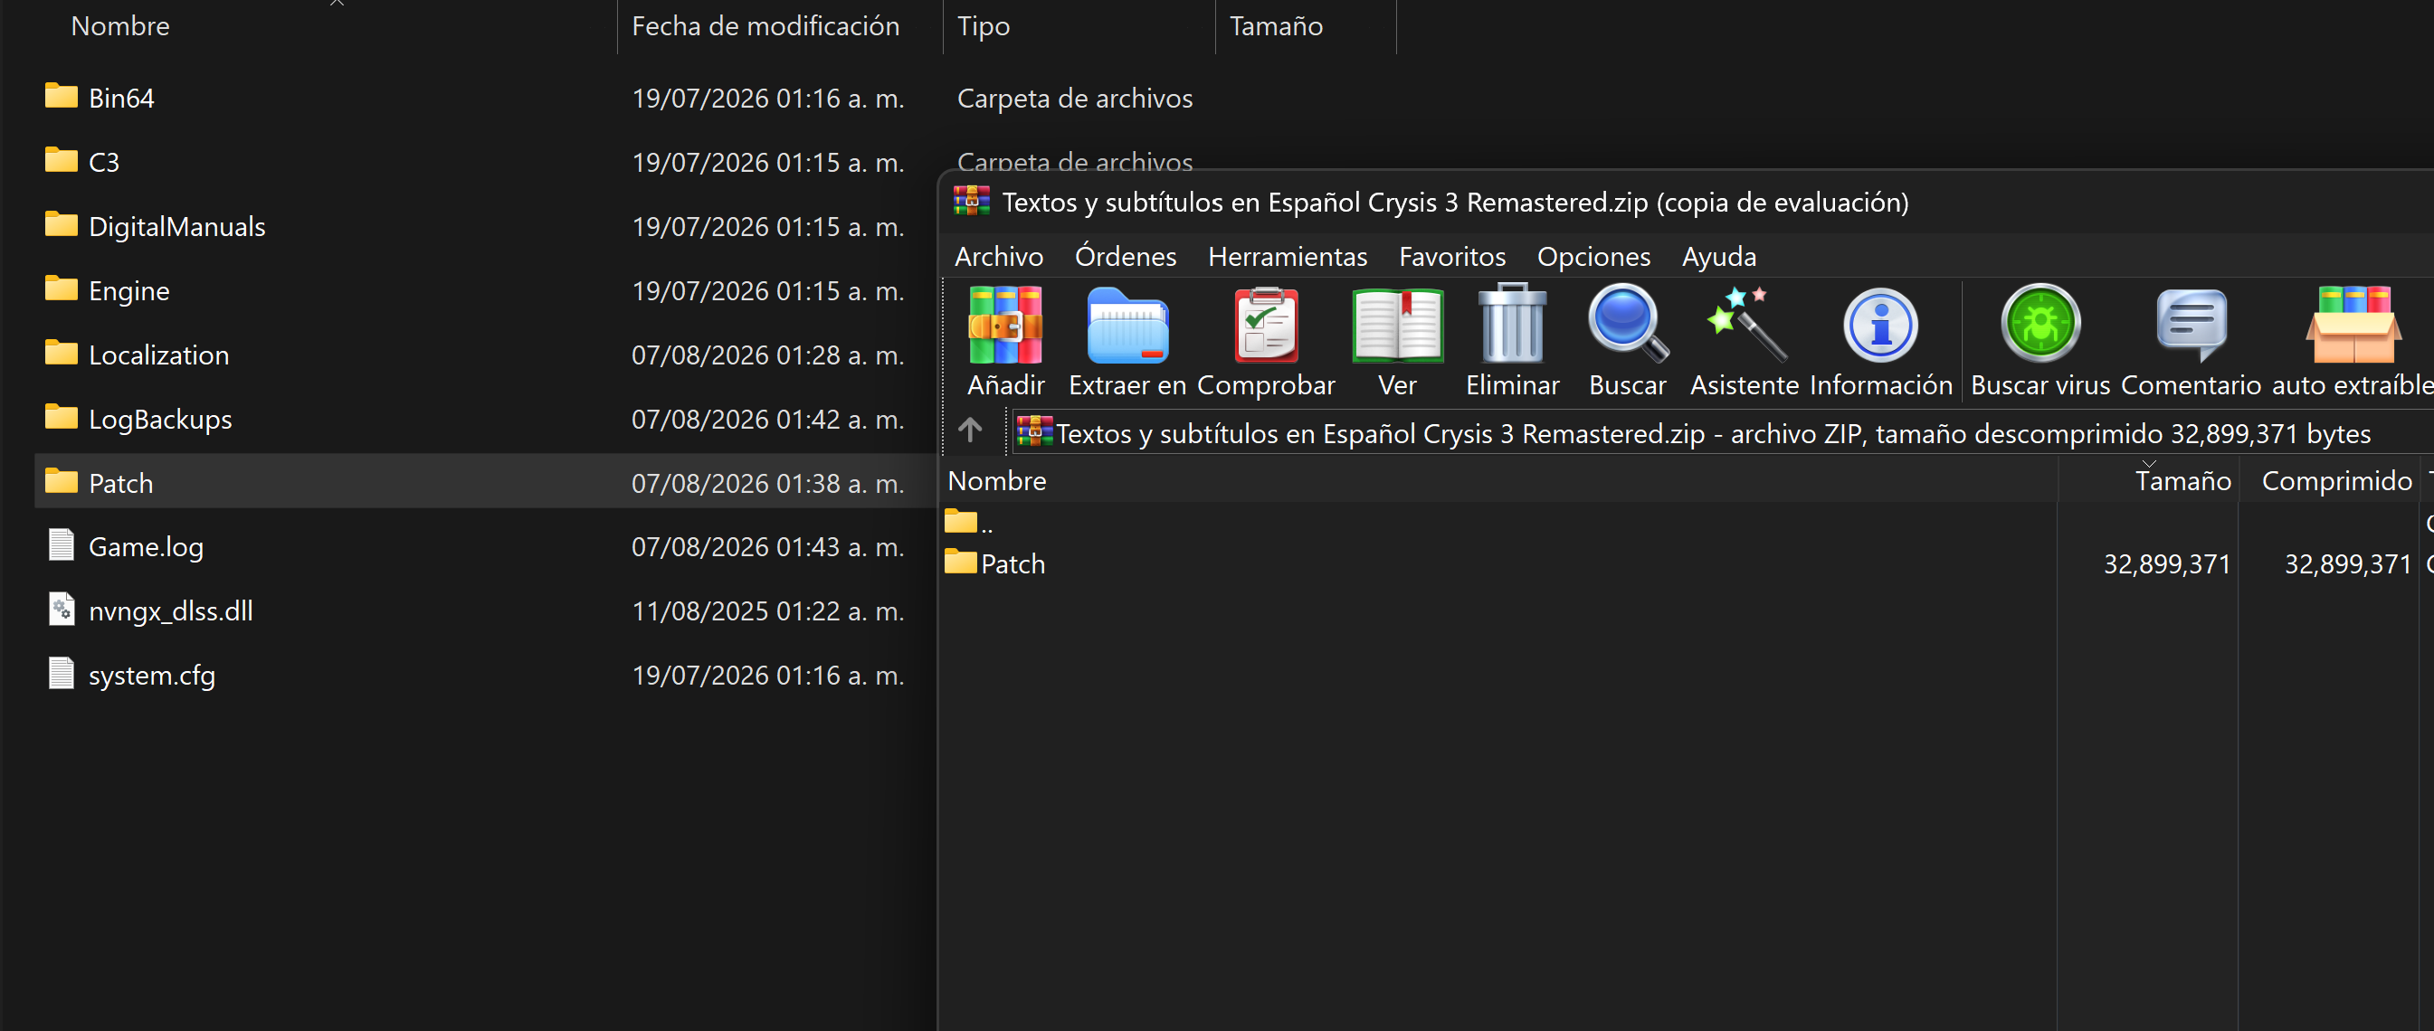Viewport: 2434px width, 1031px height.
Task: Click the DigitalManuals folder name
Action: (176, 226)
